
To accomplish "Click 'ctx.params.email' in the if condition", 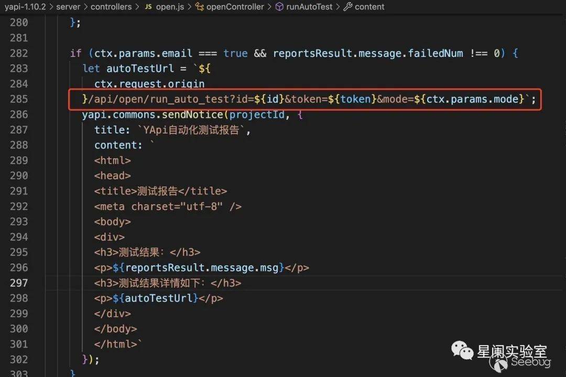I will pyautogui.click(x=143, y=53).
